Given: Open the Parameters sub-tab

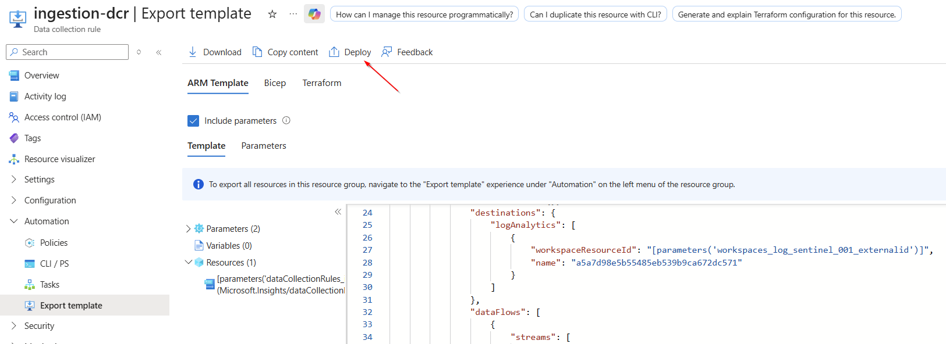Looking at the screenshot, I should tap(264, 146).
